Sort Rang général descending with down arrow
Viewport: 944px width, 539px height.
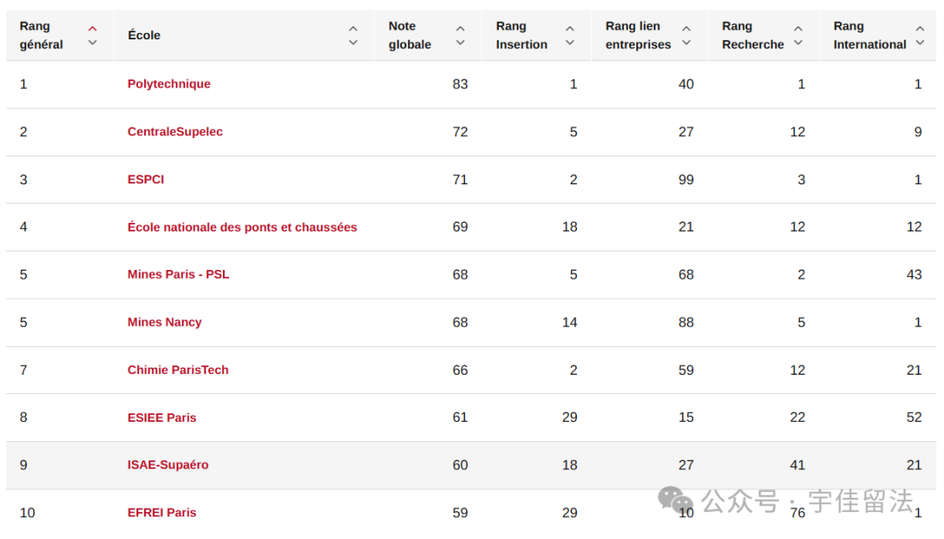(x=93, y=43)
